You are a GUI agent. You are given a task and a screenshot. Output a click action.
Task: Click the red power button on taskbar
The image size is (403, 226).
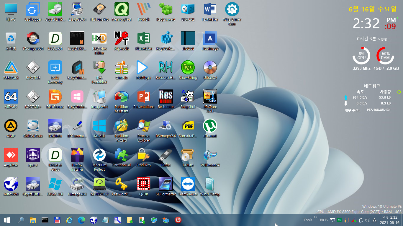click(x=178, y=220)
